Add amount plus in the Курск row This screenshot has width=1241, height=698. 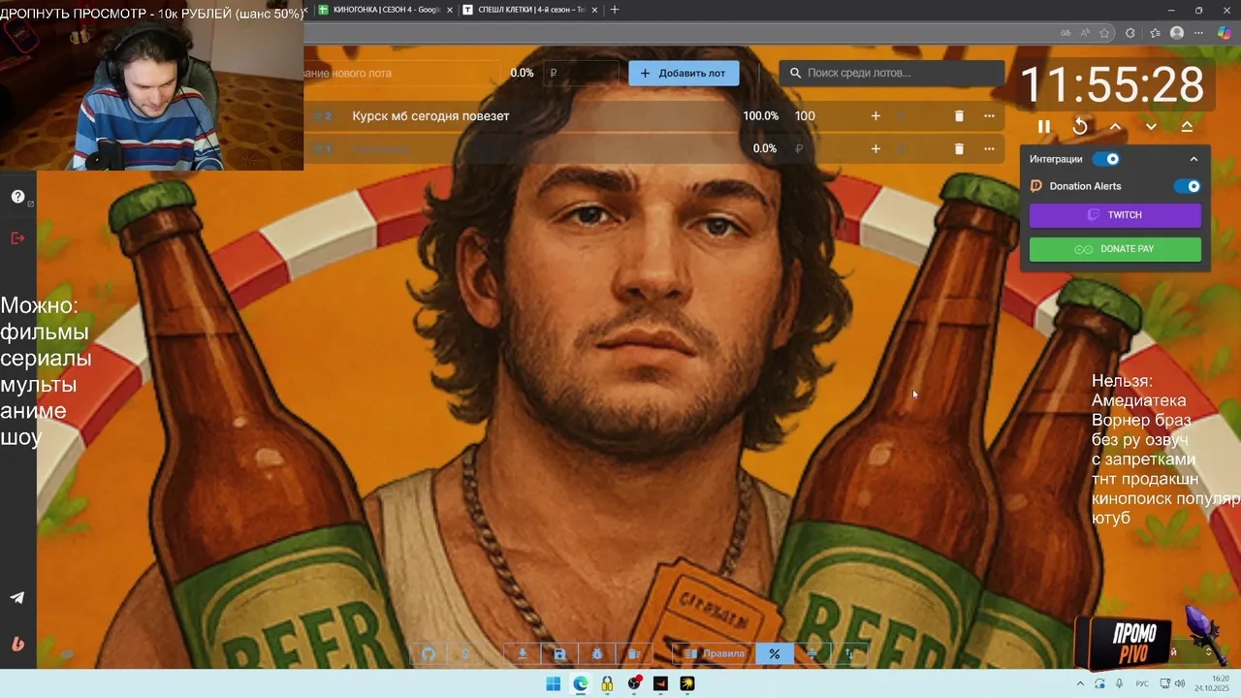coord(875,115)
